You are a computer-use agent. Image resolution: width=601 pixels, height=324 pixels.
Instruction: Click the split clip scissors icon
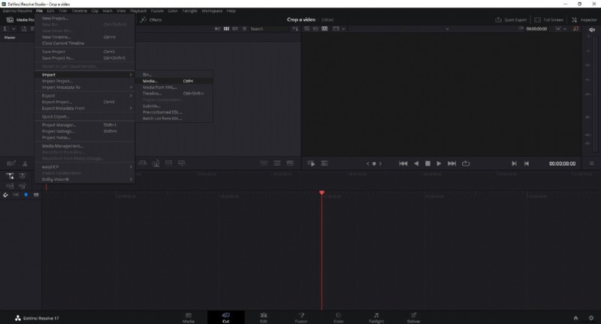(25, 163)
